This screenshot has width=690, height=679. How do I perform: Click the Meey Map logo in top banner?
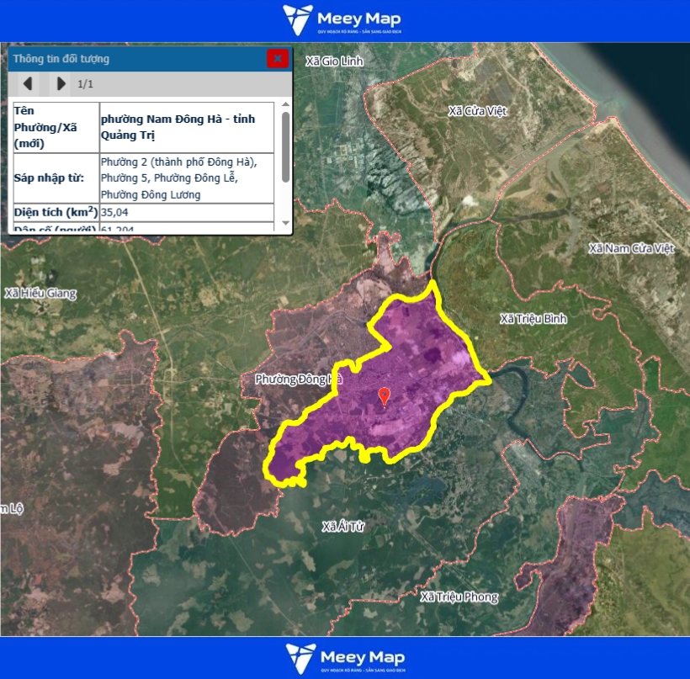pos(344,20)
